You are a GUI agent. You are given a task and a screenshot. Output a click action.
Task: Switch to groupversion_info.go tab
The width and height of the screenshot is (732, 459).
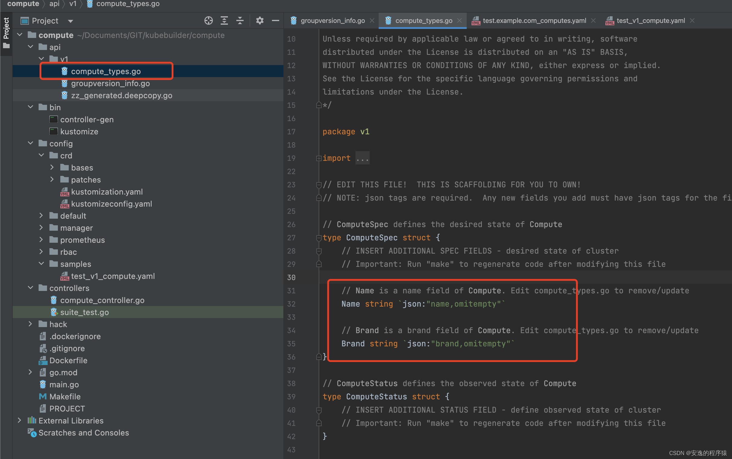tap(333, 21)
